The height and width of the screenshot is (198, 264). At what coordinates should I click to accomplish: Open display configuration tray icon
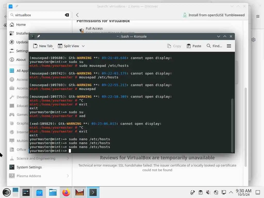(x=224, y=192)
